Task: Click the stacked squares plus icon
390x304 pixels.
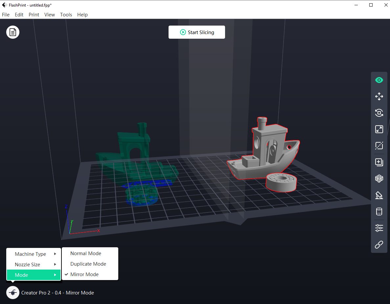Action: (x=379, y=162)
